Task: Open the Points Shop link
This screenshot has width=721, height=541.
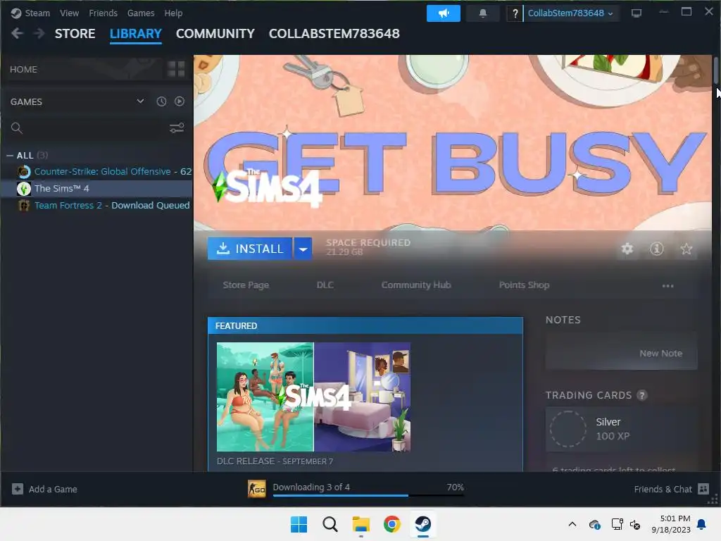Action: (524, 285)
